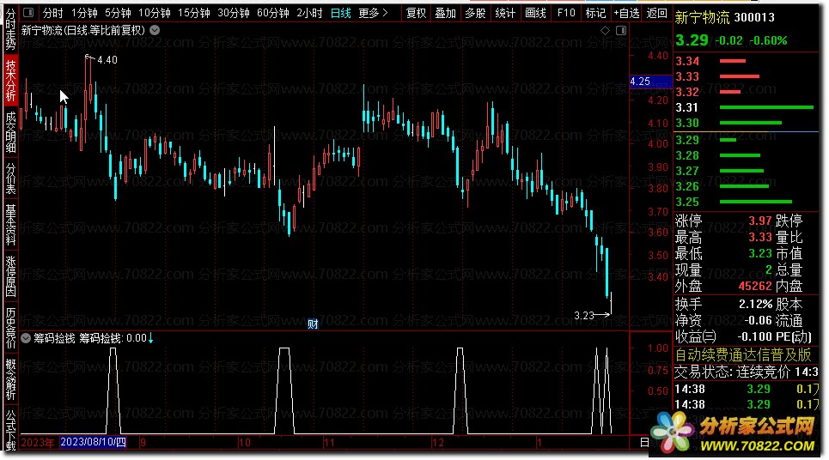Click the 日 period label at bottom axis
This screenshot has height=460, width=829.
click(644, 443)
